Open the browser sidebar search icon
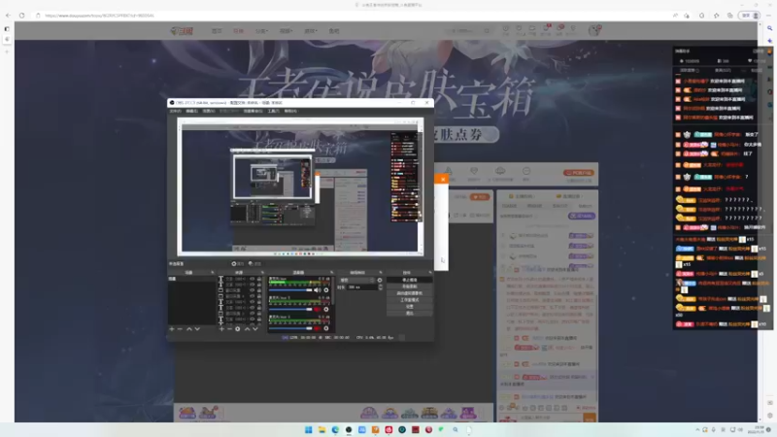777x437 pixels. [769, 28]
